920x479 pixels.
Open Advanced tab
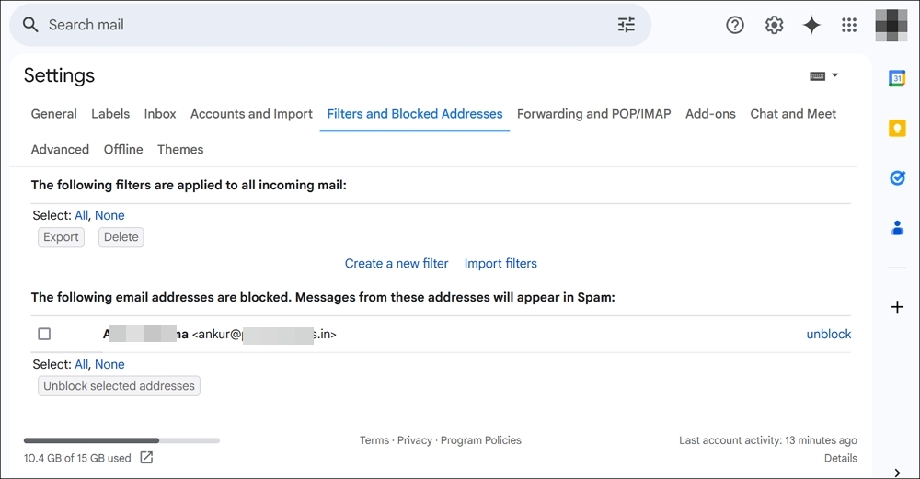[x=60, y=150]
